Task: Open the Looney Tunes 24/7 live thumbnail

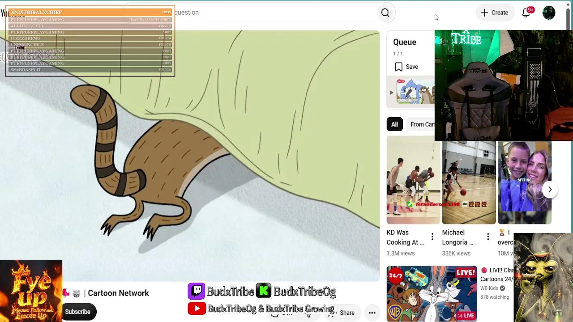Action: (432, 293)
